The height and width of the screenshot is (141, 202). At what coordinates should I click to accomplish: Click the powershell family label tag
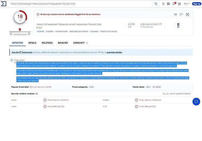pos(157,87)
